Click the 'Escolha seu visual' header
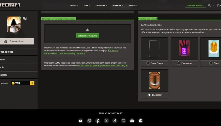 click(x=147, y=19)
